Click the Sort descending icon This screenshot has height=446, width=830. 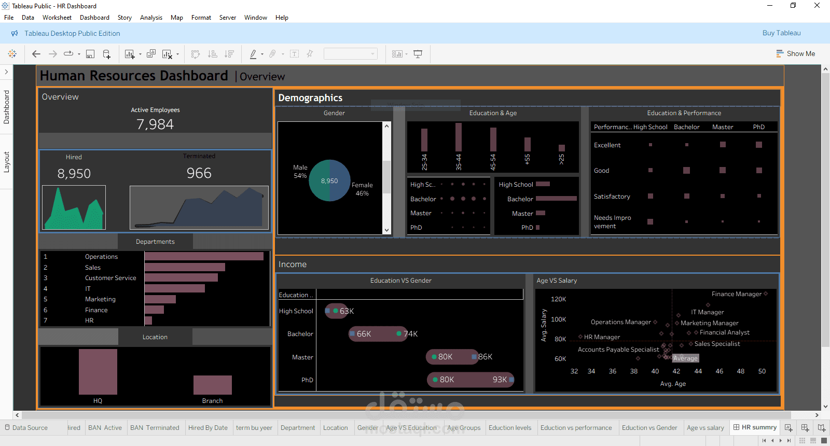[x=229, y=54]
